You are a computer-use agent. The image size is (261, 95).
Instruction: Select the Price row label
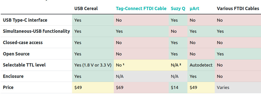[8, 87]
